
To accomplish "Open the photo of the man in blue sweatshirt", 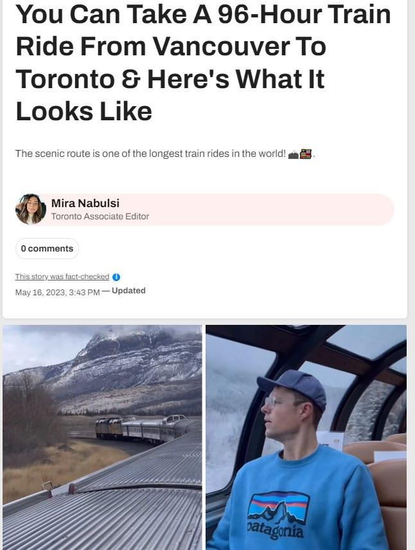I will [306, 437].
